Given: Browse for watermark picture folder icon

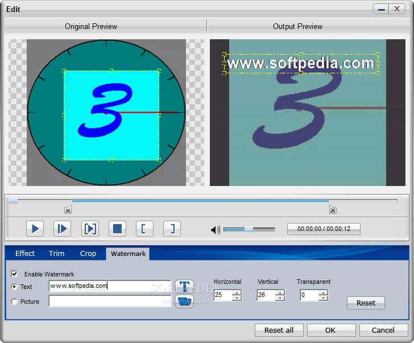Looking at the screenshot, I should 184,301.
